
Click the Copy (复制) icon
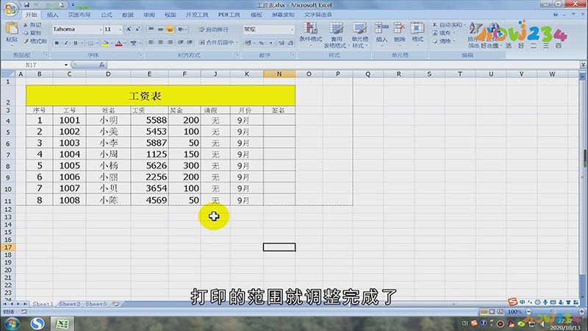tap(26, 33)
